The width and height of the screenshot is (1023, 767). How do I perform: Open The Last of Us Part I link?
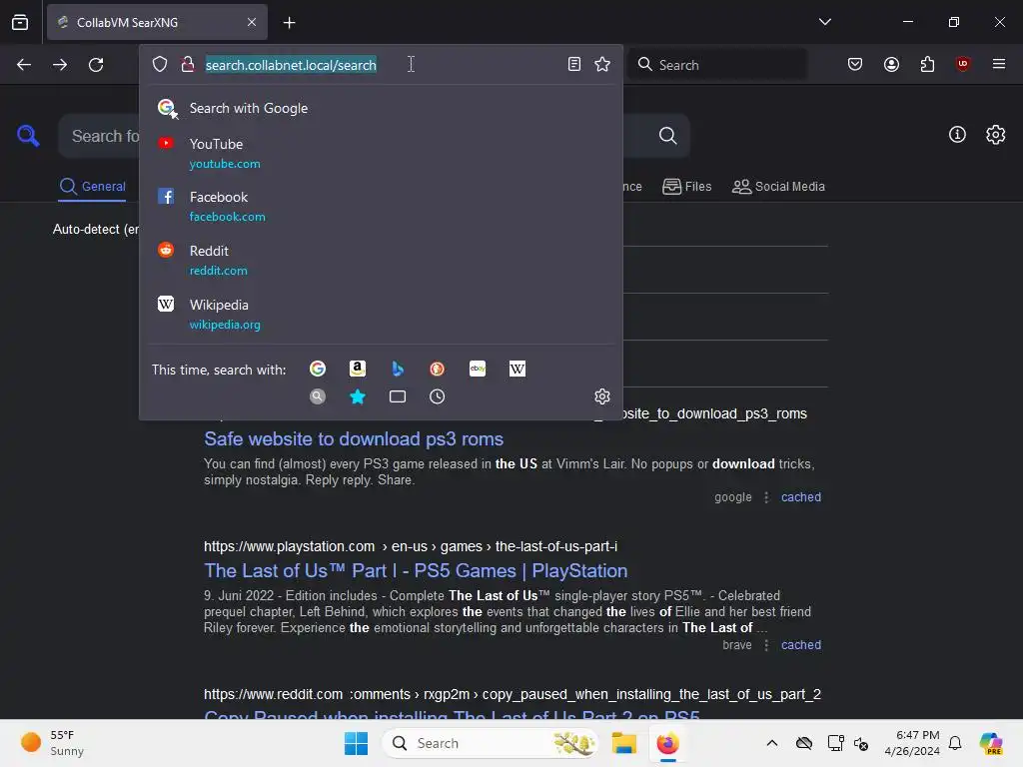[x=416, y=570]
